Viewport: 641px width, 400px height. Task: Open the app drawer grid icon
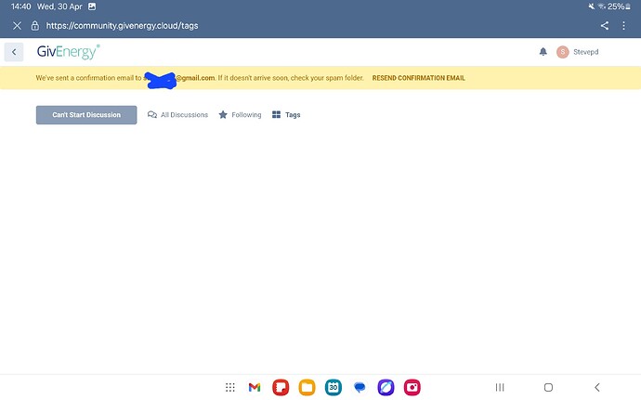click(x=230, y=387)
